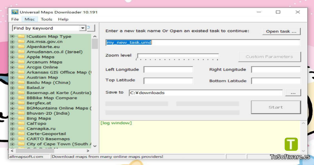
Task: Select CalTopo map provider
Action: coord(37,123)
